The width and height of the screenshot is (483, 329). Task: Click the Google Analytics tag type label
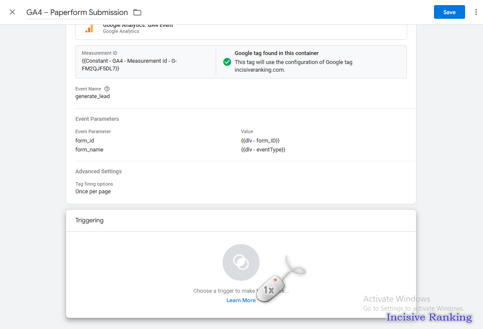121,32
